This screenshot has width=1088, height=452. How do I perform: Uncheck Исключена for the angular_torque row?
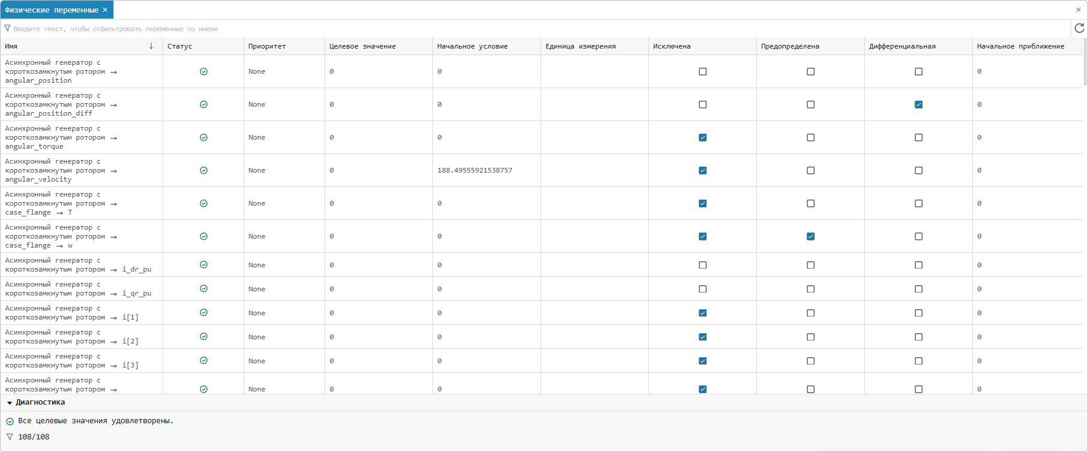pos(703,137)
